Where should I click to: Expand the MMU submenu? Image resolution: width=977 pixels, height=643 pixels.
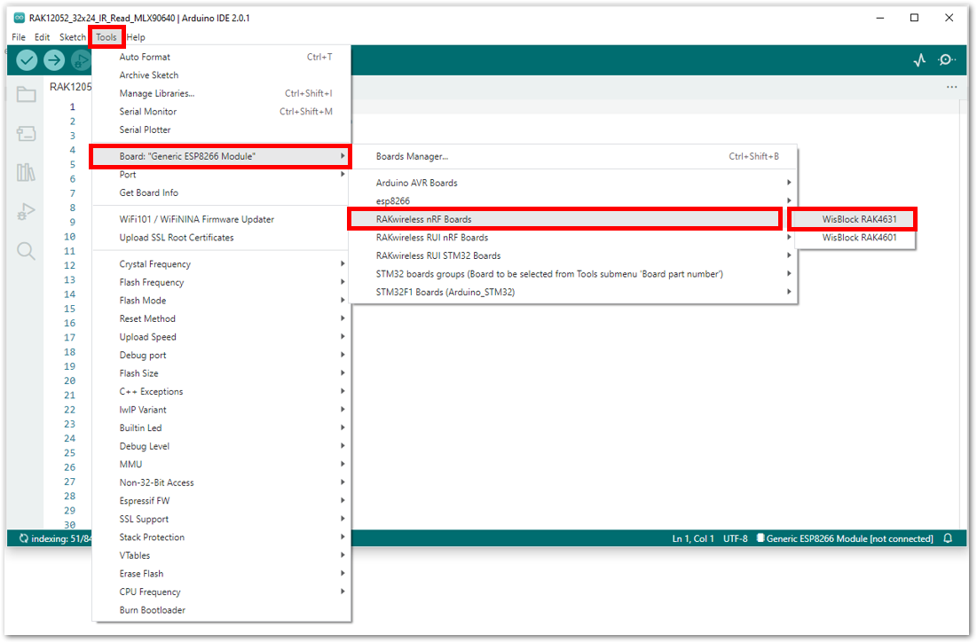coord(222,465)
